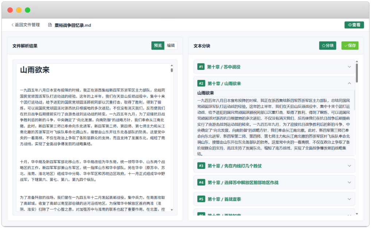The image size is (371, 228).
Task: Click the #3 badge of 先在内线打几个胜仗
Action: point(201,166)
